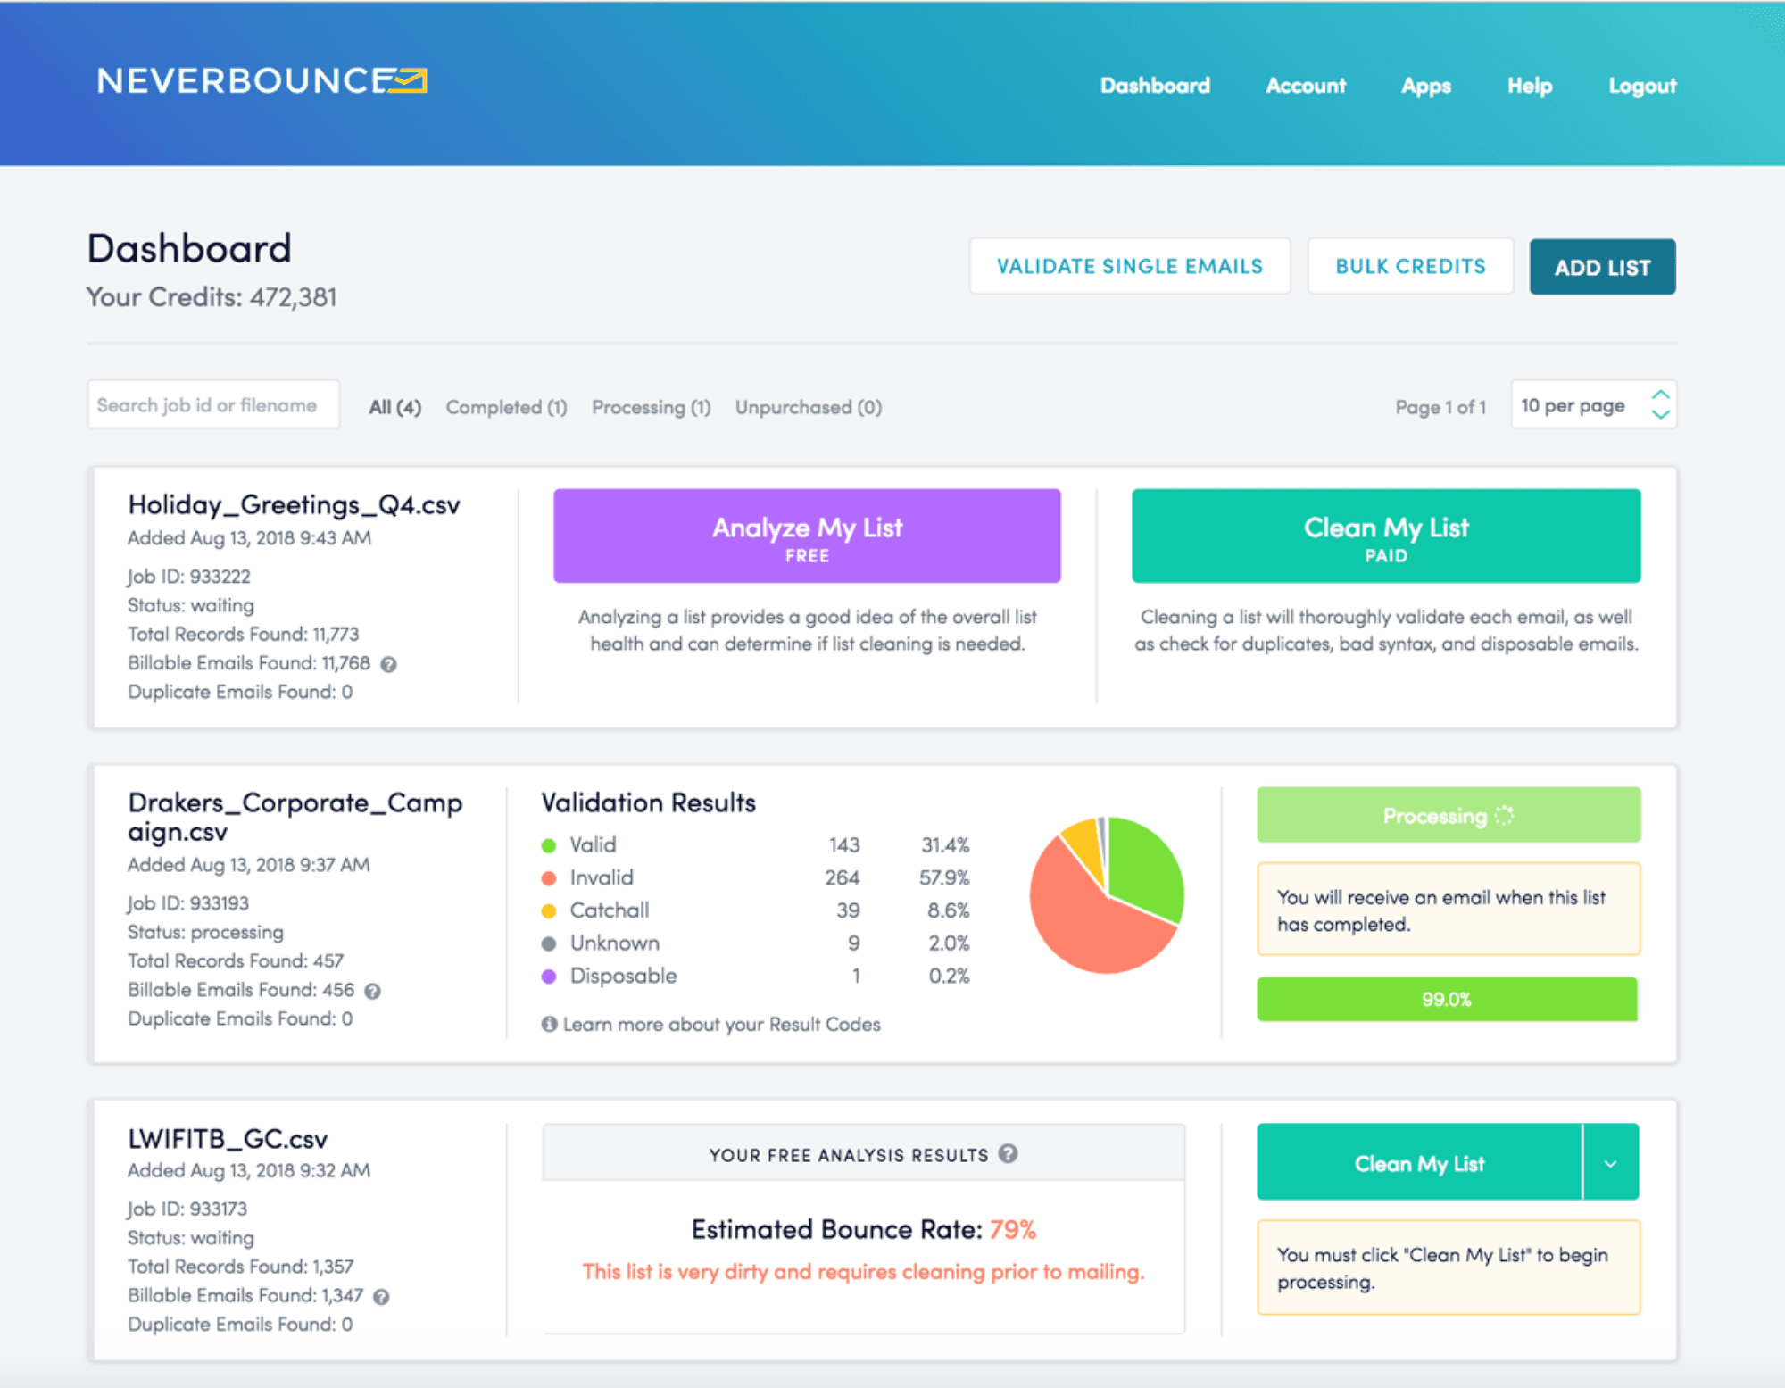
Task: Open the 10 per page dropdown
Action: pyautogui.click(x=1593, y=405)
